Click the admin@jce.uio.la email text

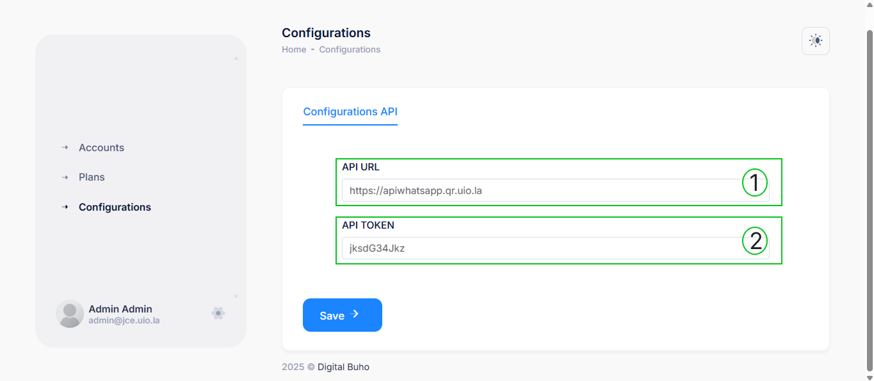[124, 320]
